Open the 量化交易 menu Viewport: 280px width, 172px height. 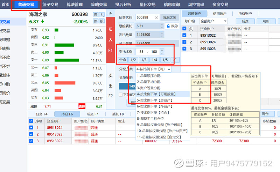click(147, 5)
